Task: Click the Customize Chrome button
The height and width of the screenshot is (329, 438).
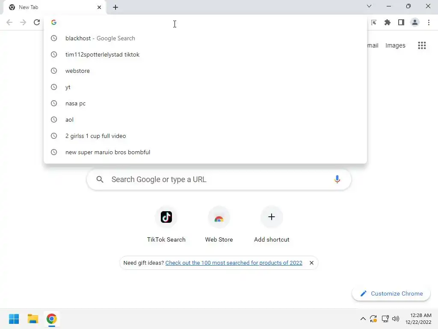Action: click(391, 293)
